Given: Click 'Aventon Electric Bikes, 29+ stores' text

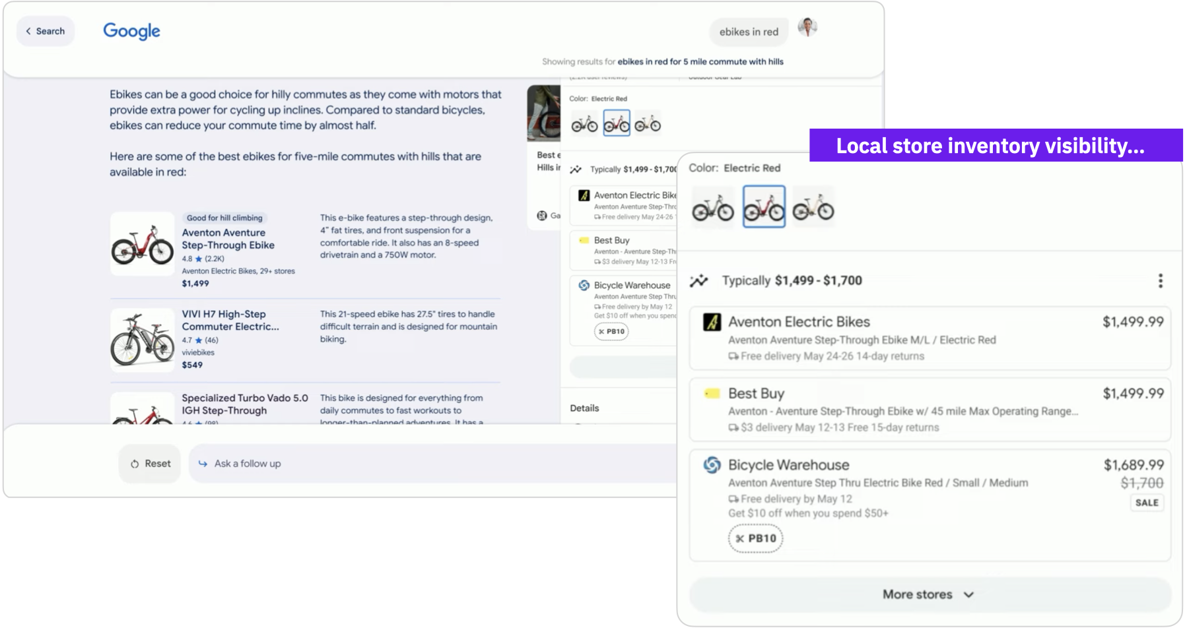Looking at the screenshot, I should coord(238,271).
